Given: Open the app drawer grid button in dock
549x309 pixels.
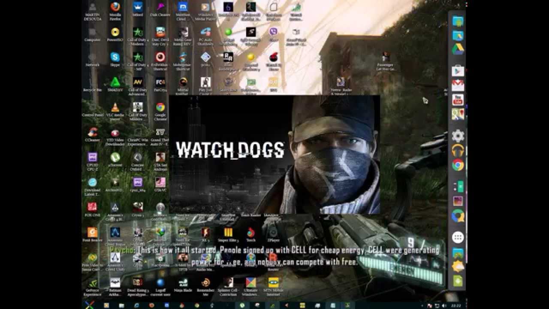Looking at the screenshot, I should tap(458, 237).
